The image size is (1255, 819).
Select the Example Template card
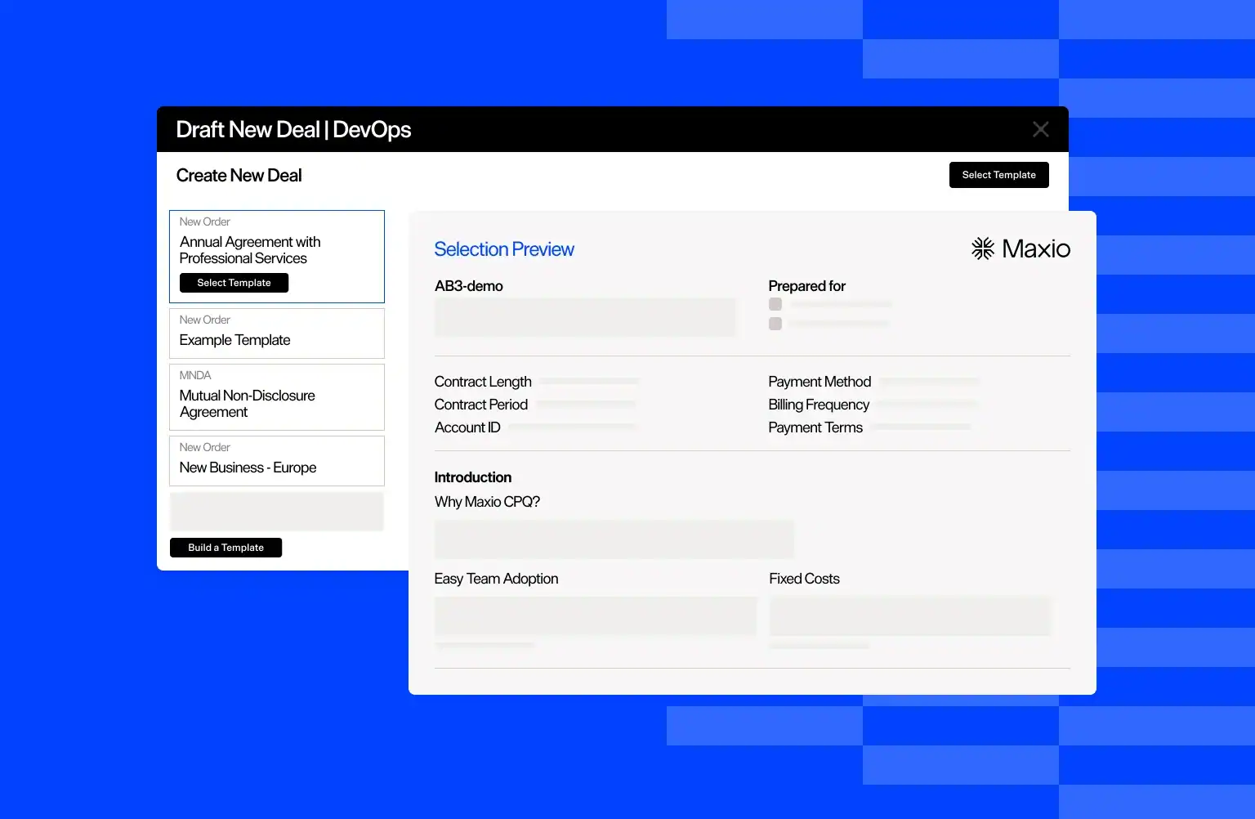[x=277, y=333]
